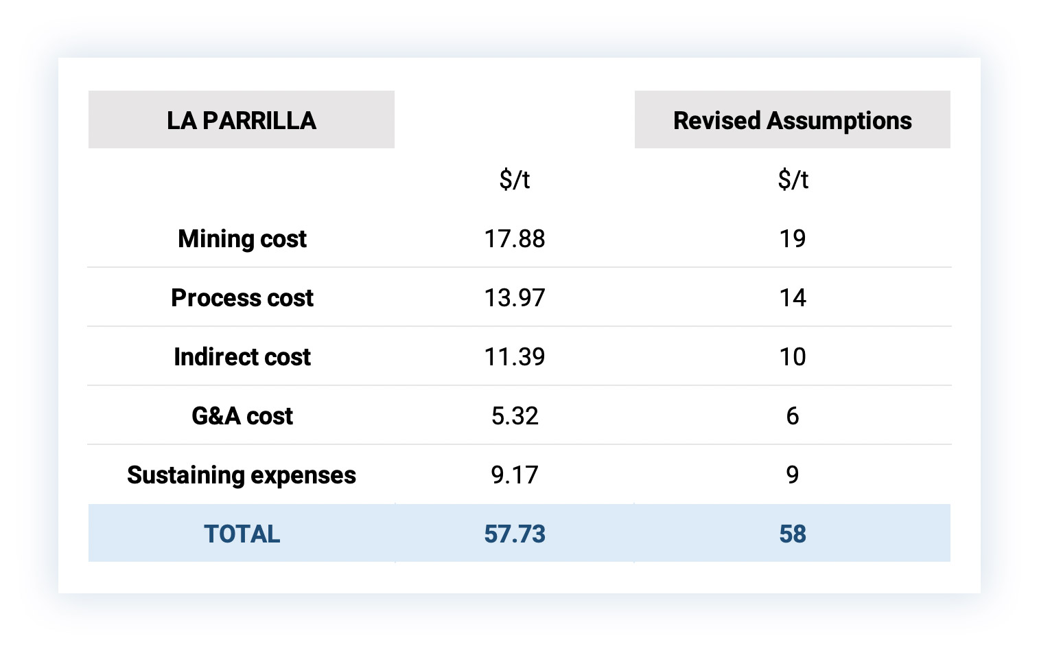Select the TOTAL row label
The width and height of the screenshot is (1039, 651).
pyautogui.click(x=242, y=534)
